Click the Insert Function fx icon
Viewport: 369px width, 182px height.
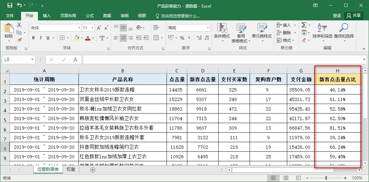[76, 60]
